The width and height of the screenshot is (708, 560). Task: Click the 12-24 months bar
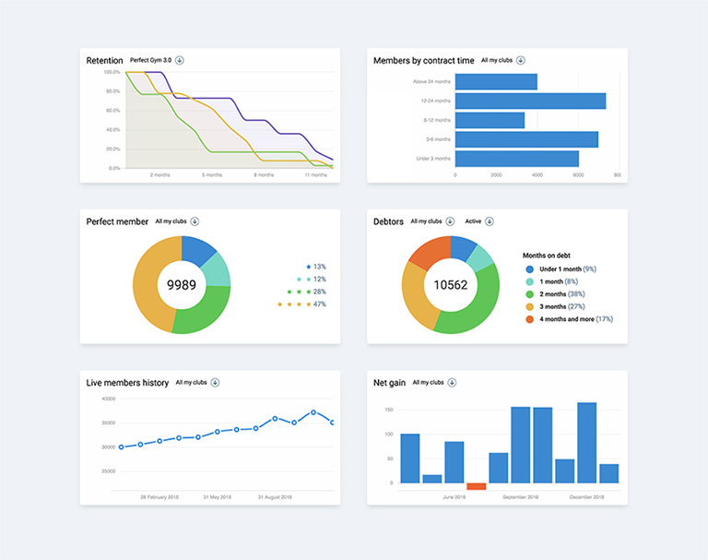coord(530,101)
